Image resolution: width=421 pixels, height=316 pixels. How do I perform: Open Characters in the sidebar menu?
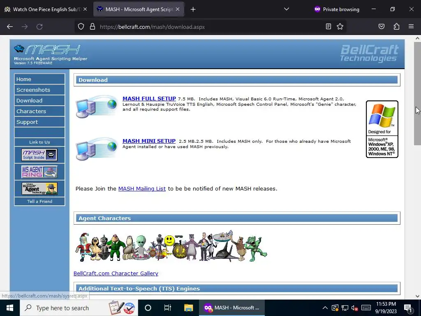pyautogui.click(x=39, y=111)
